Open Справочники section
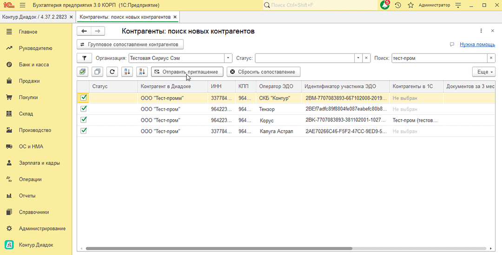This screenshot has height=255, width=502. tap(36, 212)
